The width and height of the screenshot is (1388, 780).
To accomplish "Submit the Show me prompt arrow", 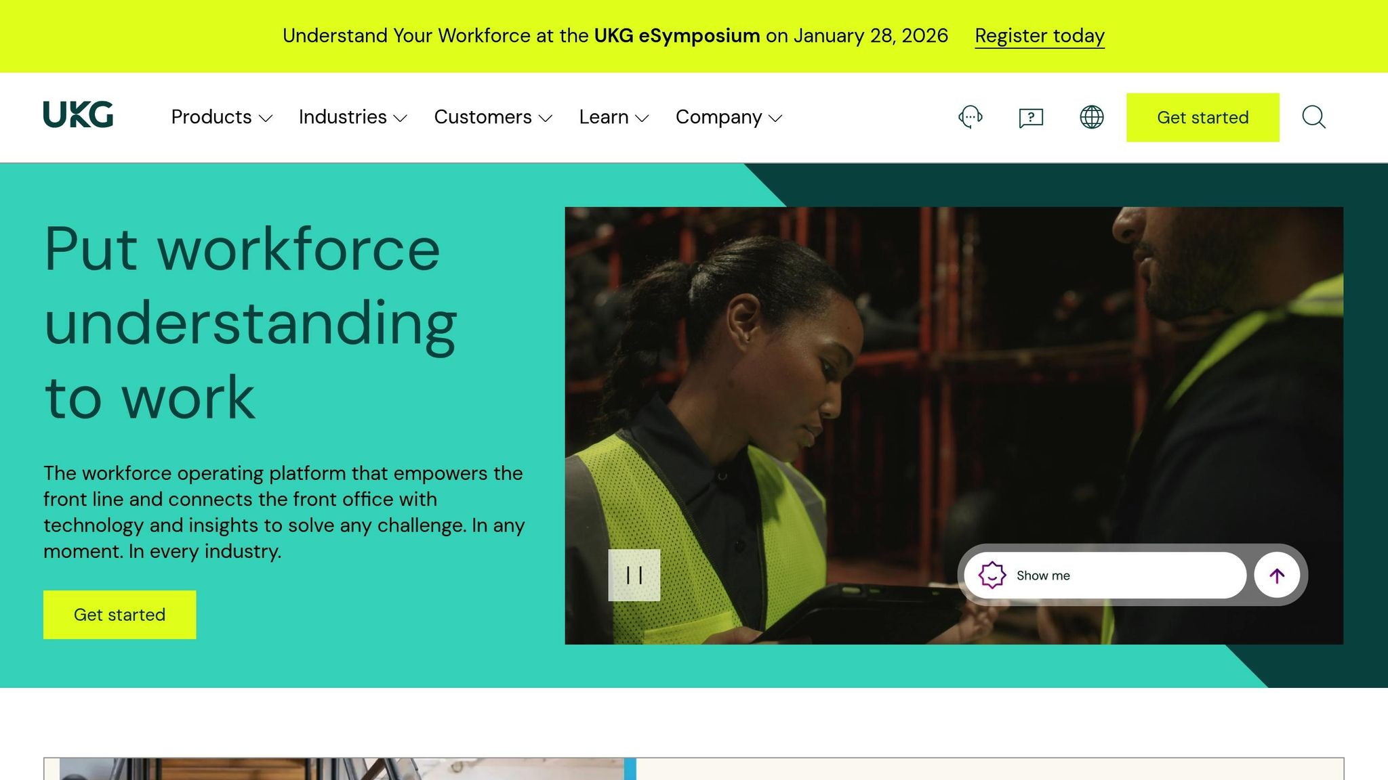I will 1277,576.
